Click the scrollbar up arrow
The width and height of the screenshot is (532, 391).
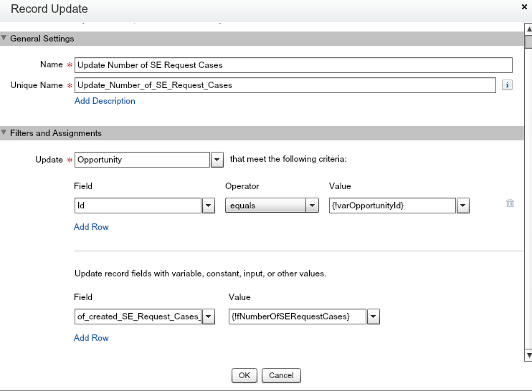(x=528, y=29)
